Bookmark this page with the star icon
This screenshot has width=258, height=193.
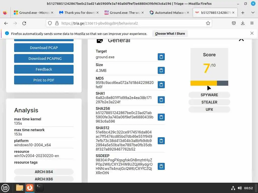(208, 23)
